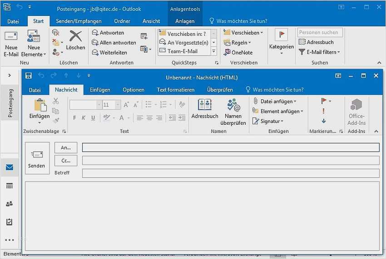Open the Datei anfügen dropdown
This screenshot has height=259, width=386.
pos(275,101)
